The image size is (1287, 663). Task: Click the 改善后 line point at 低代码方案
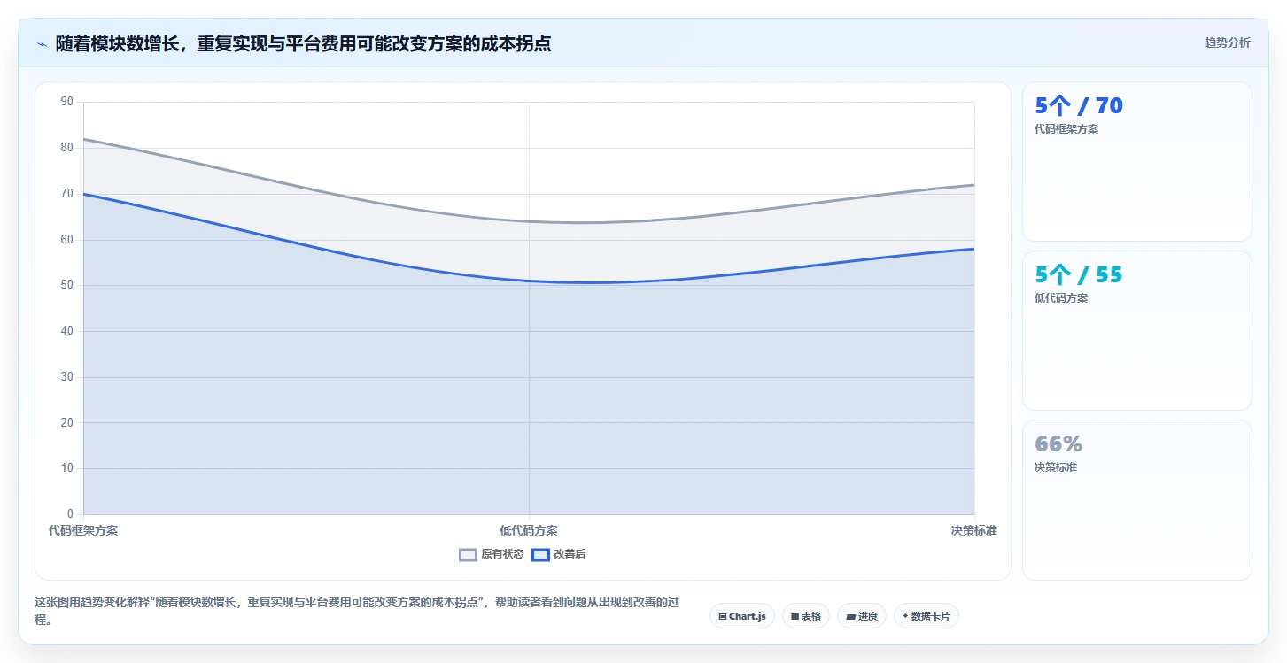[529, 281]
